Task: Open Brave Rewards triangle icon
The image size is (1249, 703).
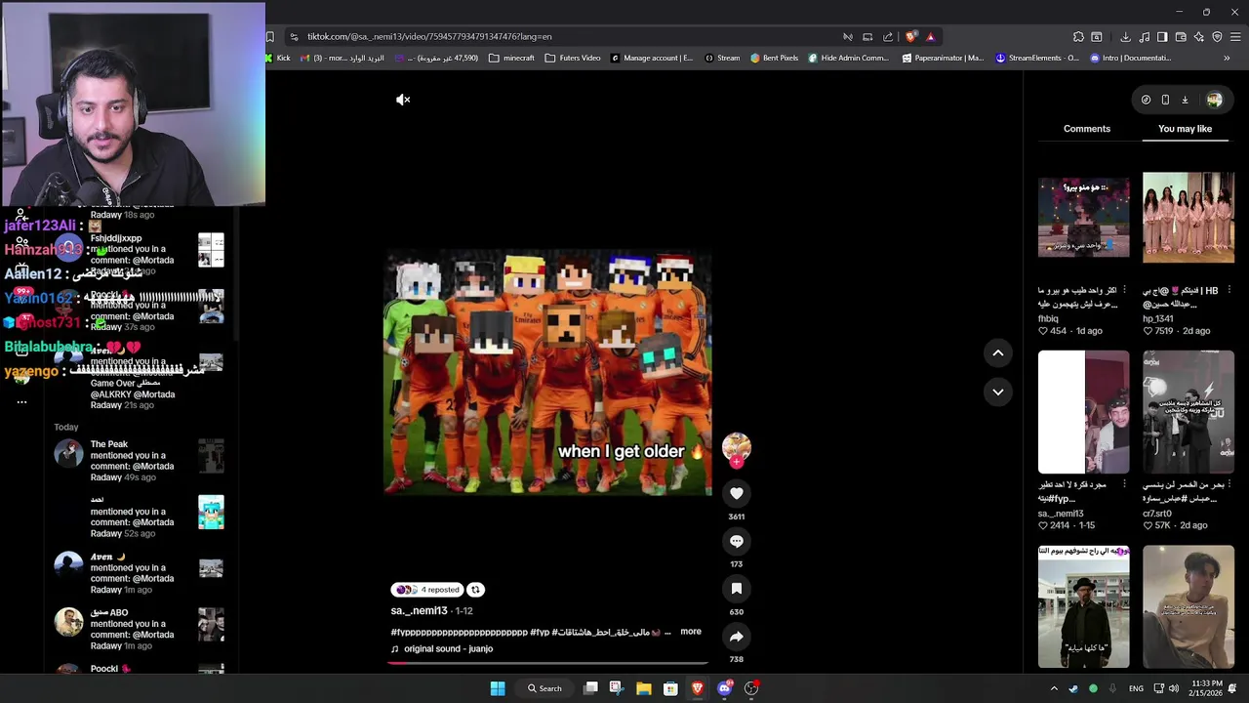Action: tap(930, 37)
